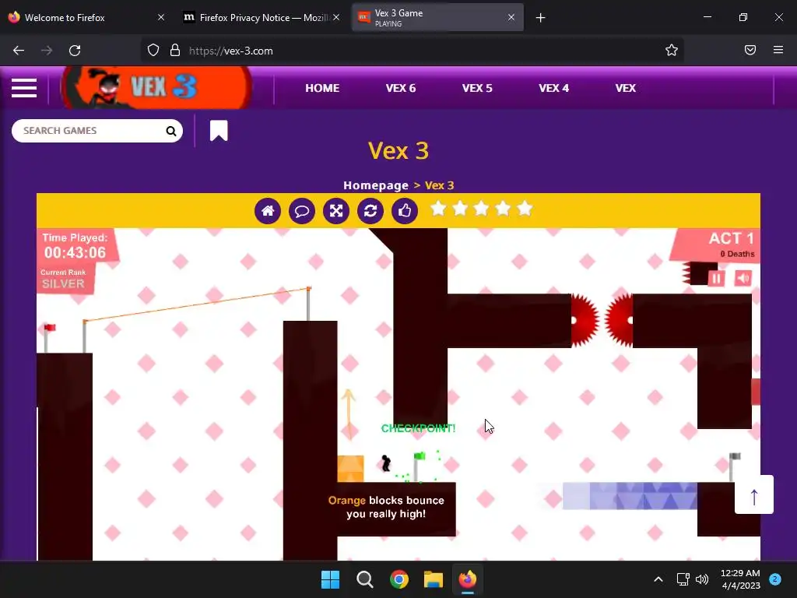Click the search magnifier icon

(170, 131)
